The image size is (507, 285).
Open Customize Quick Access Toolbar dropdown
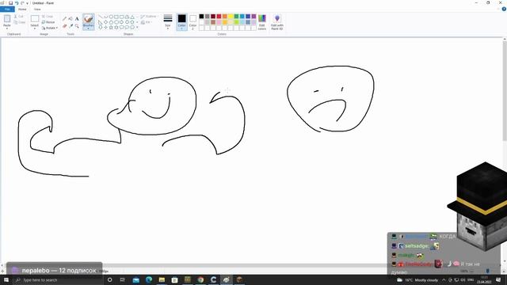pos(27,3)
